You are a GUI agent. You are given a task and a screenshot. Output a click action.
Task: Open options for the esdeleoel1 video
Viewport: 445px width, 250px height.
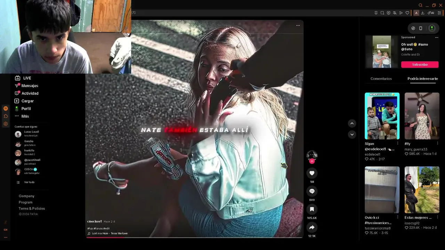(398, 143)
